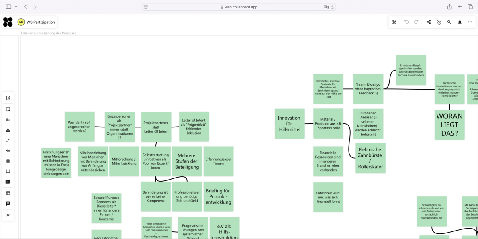This screenshot has height=239, width=478.
Task: Search the board with magnifier icon
Action: click(x=449, y=22)
